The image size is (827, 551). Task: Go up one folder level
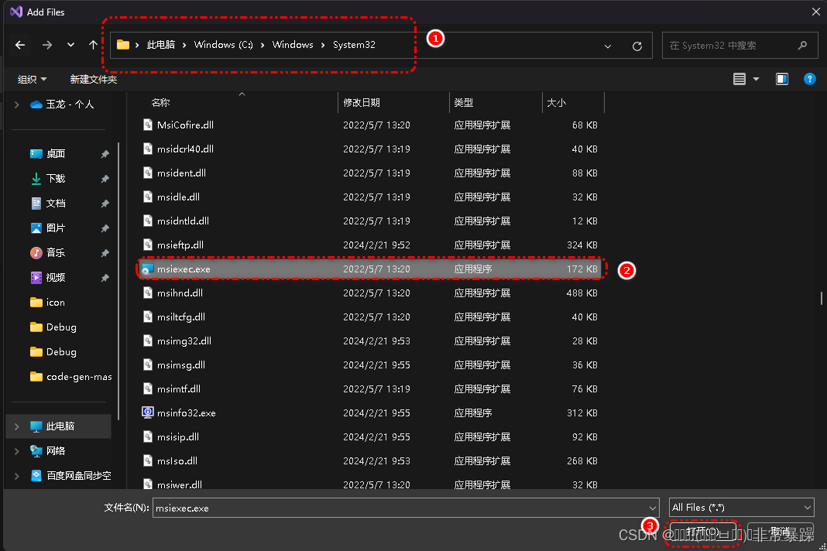coord(93,46)
